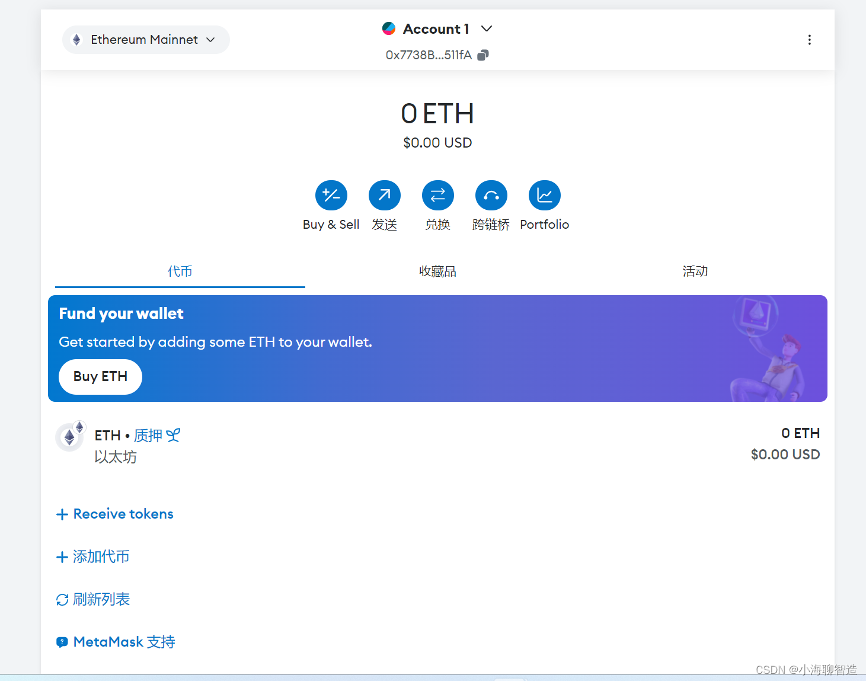Click the 发送 send arrow icon
Image resolution: width=866 pixels, height=681 pixels.
tap(385, 195)
